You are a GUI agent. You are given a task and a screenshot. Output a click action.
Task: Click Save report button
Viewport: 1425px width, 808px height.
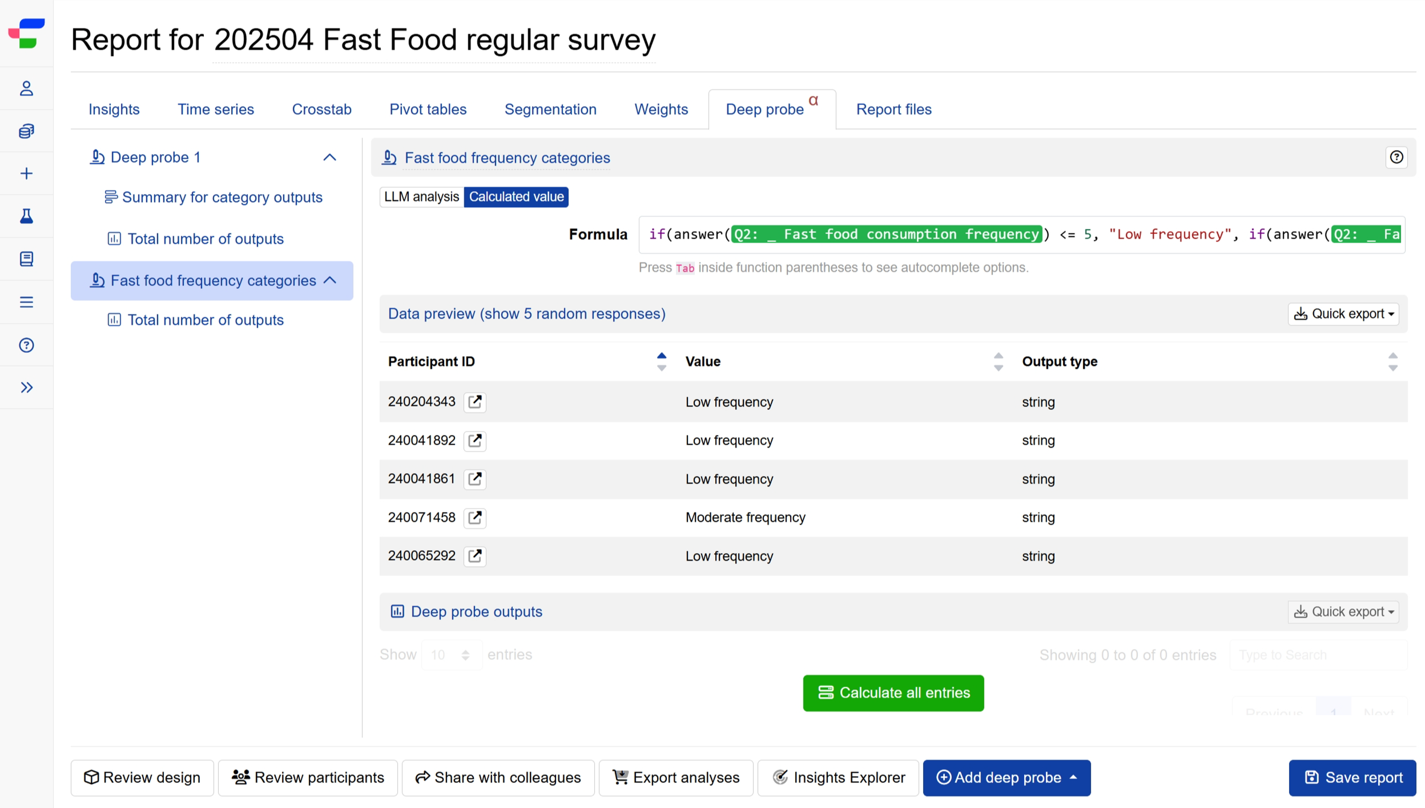click(x=1352, y=777)
